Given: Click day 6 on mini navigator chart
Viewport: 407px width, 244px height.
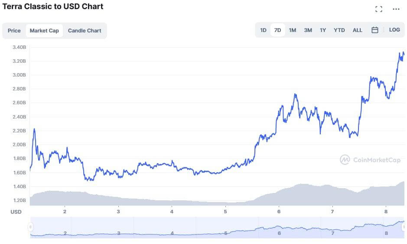Looking at the screenshot, I should coord(279,233).
